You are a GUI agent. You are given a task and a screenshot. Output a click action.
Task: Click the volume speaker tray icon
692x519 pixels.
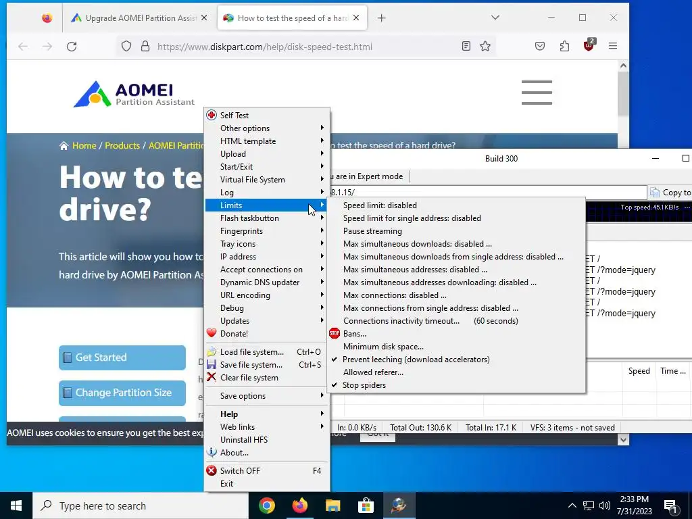[x=605, y=505]
